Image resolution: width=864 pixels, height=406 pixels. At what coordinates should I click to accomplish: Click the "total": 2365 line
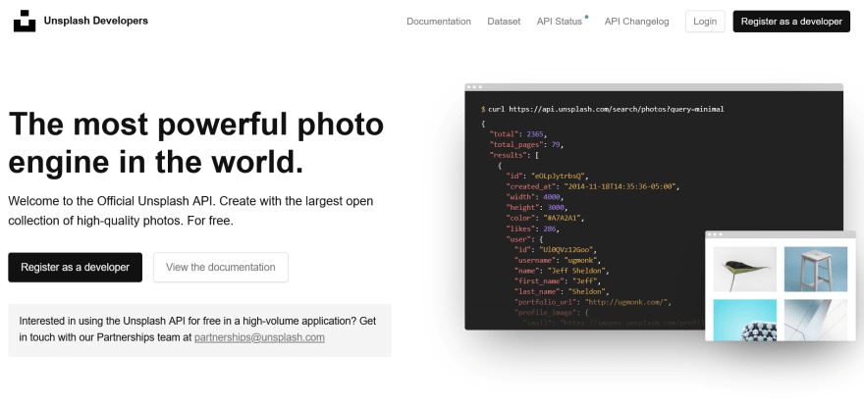click(518, 134)
